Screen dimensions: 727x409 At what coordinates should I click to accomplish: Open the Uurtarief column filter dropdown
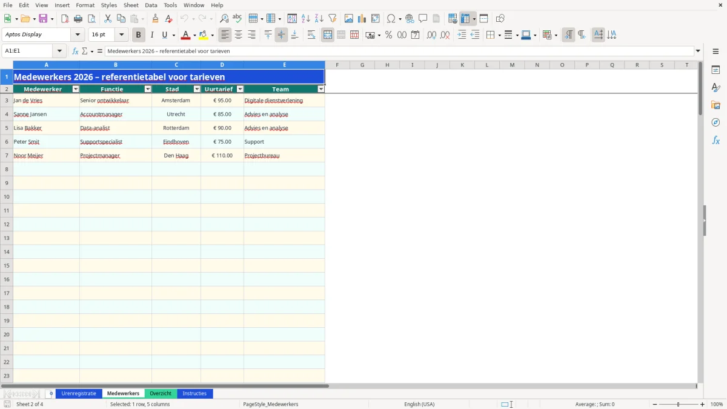click(240, 89)
